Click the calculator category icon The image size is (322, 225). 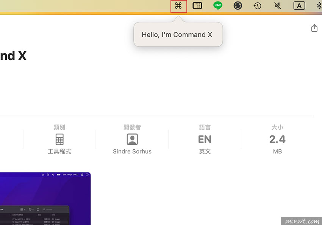59,139
